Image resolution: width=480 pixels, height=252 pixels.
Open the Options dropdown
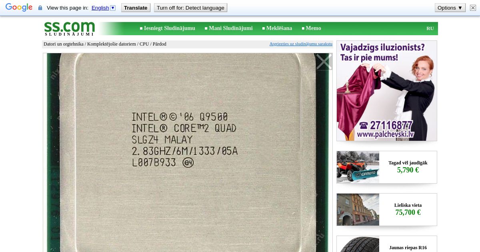coord(450,8)
